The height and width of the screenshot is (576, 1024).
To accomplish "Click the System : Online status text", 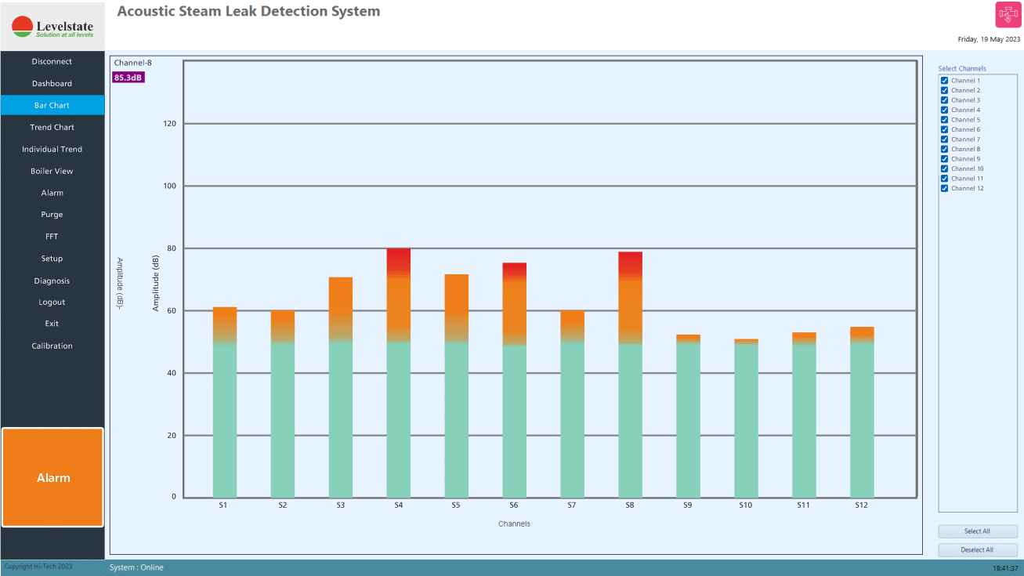I will pos(136,567).
